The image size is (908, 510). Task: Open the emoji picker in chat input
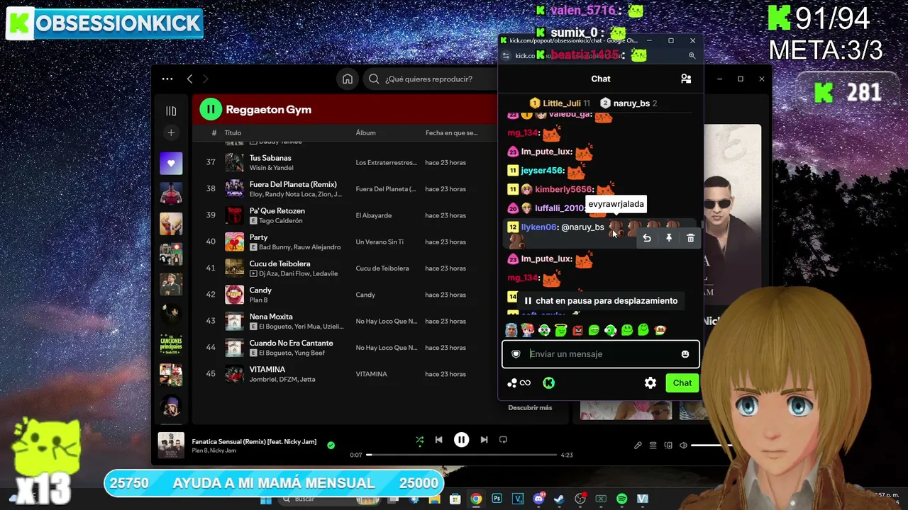coord(685,354)
